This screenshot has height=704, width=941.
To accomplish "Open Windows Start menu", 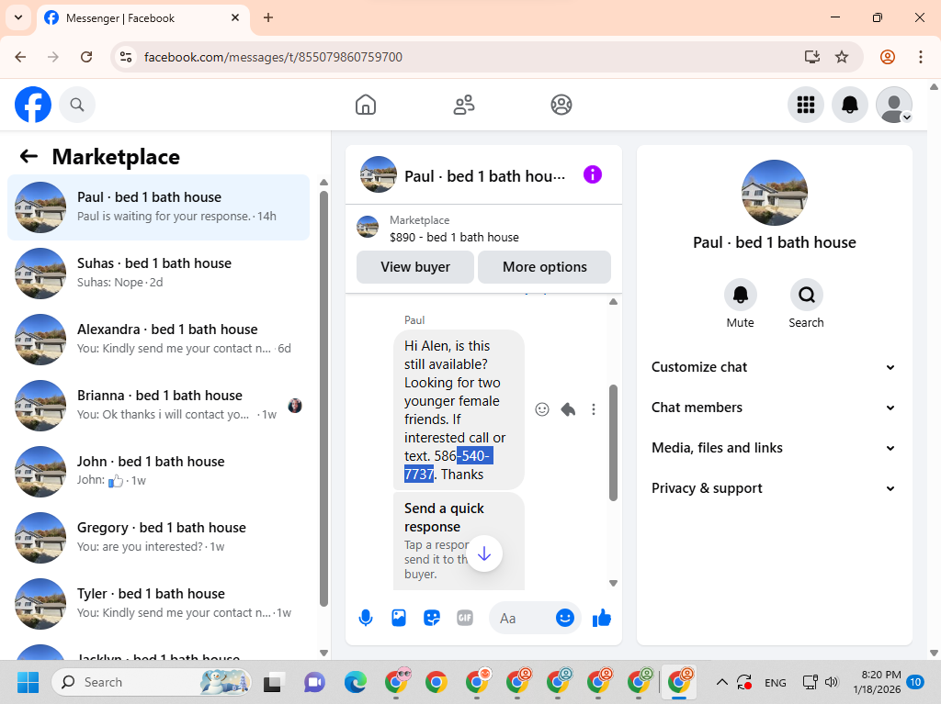I will click(x=28, y=682).
